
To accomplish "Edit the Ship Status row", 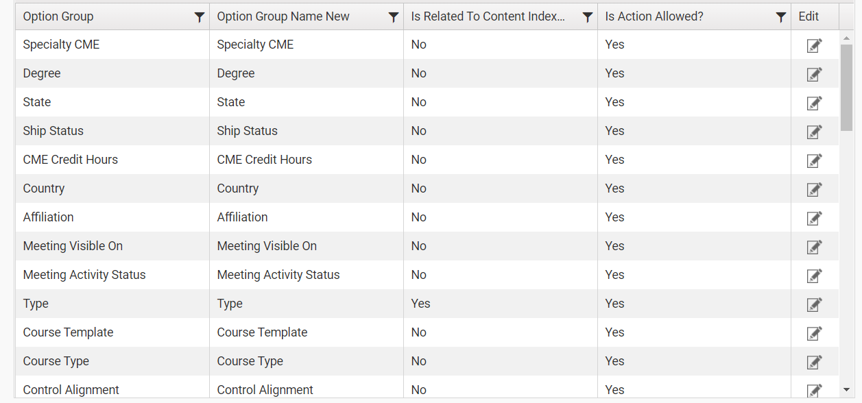I will pyautogui.click(x=814, y=132).
